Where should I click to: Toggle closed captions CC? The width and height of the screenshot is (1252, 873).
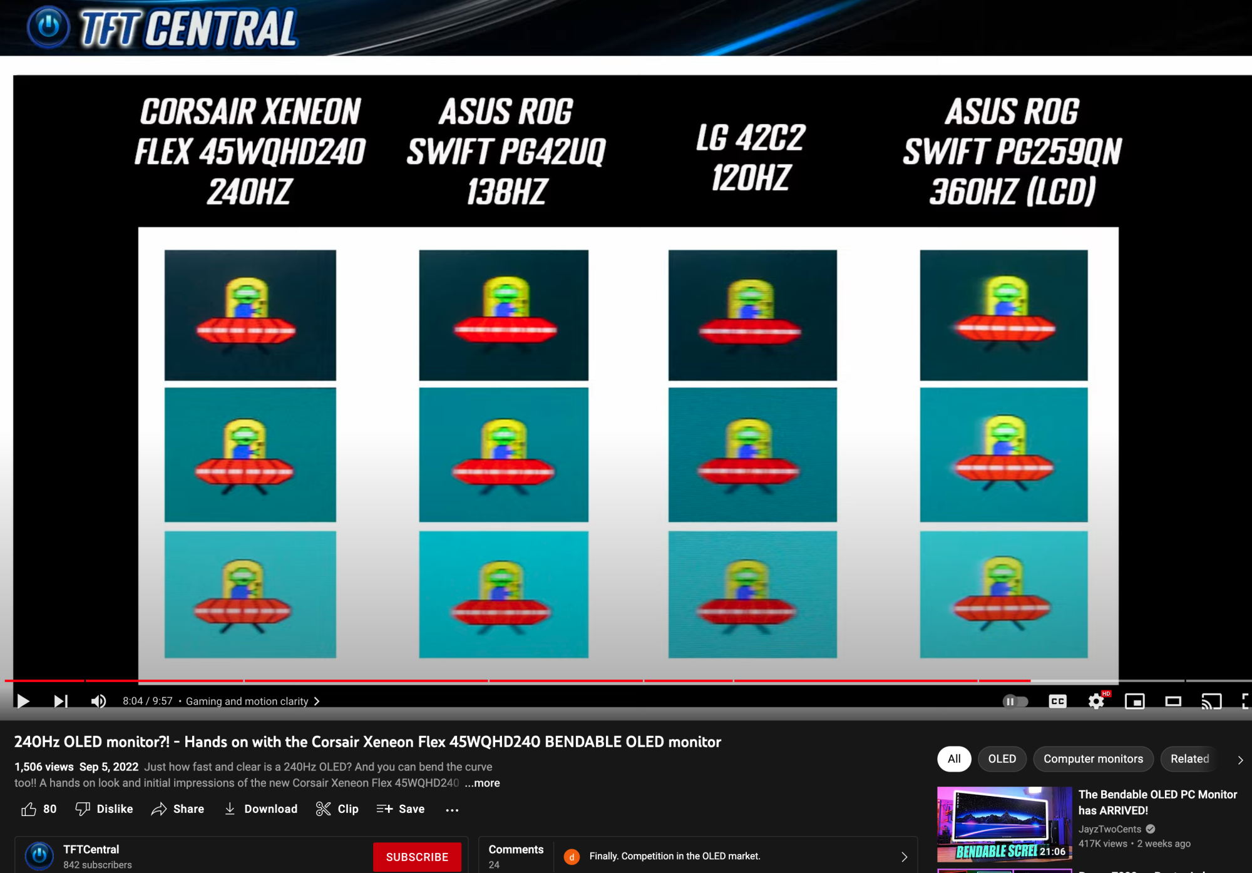click(x=1057, y=702)
